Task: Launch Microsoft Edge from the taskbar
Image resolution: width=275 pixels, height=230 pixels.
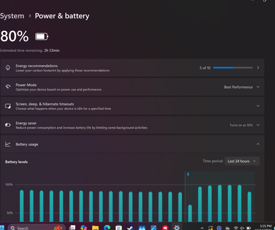Action: [x=107, y=228]
